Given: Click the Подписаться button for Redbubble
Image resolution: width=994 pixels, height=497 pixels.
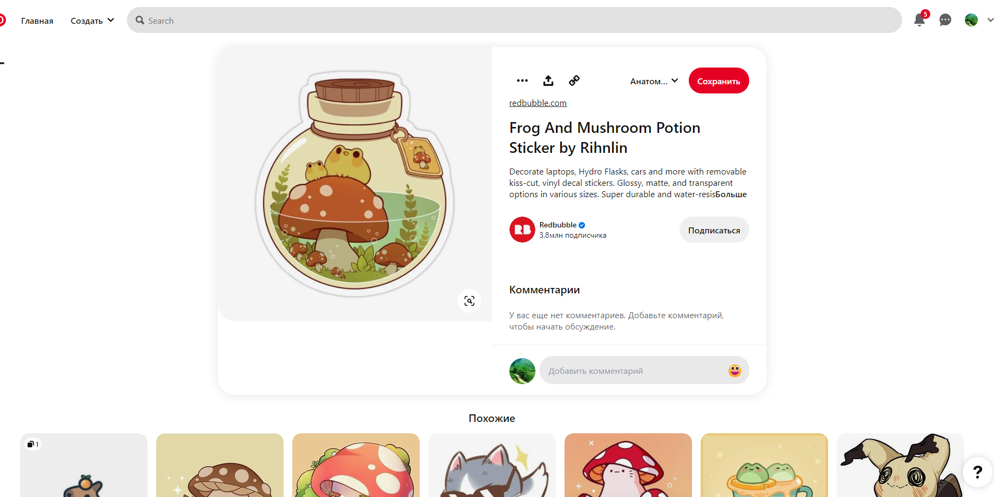Looking at the screenshot, I should (714, 230).
